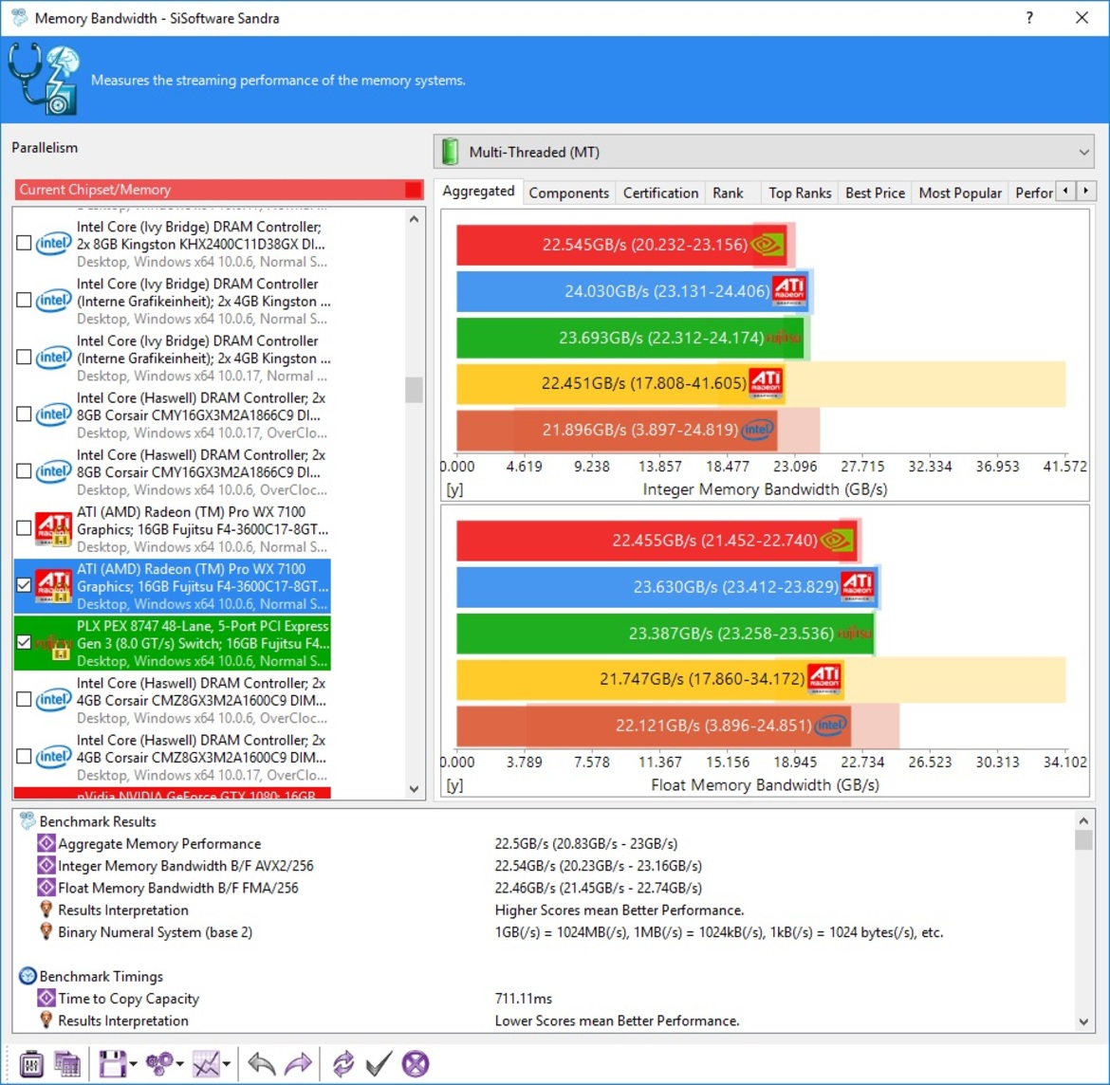Check the unselected Radeon Pro WX 7100 entry
This screenshot has width=1110, height=1085.
pos(24,528)
